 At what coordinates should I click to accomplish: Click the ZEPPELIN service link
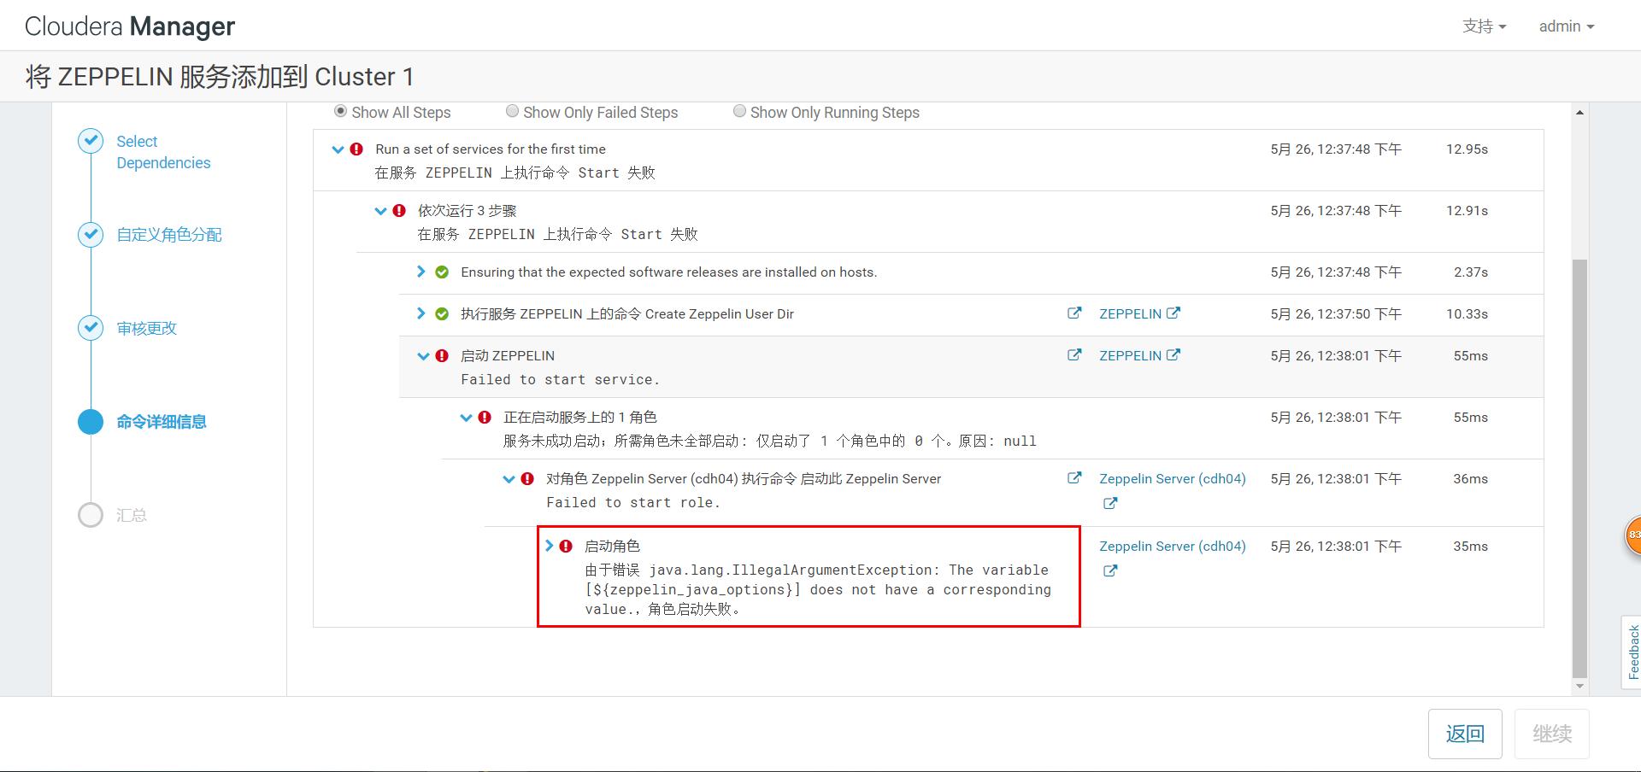tap(1131, 313)
